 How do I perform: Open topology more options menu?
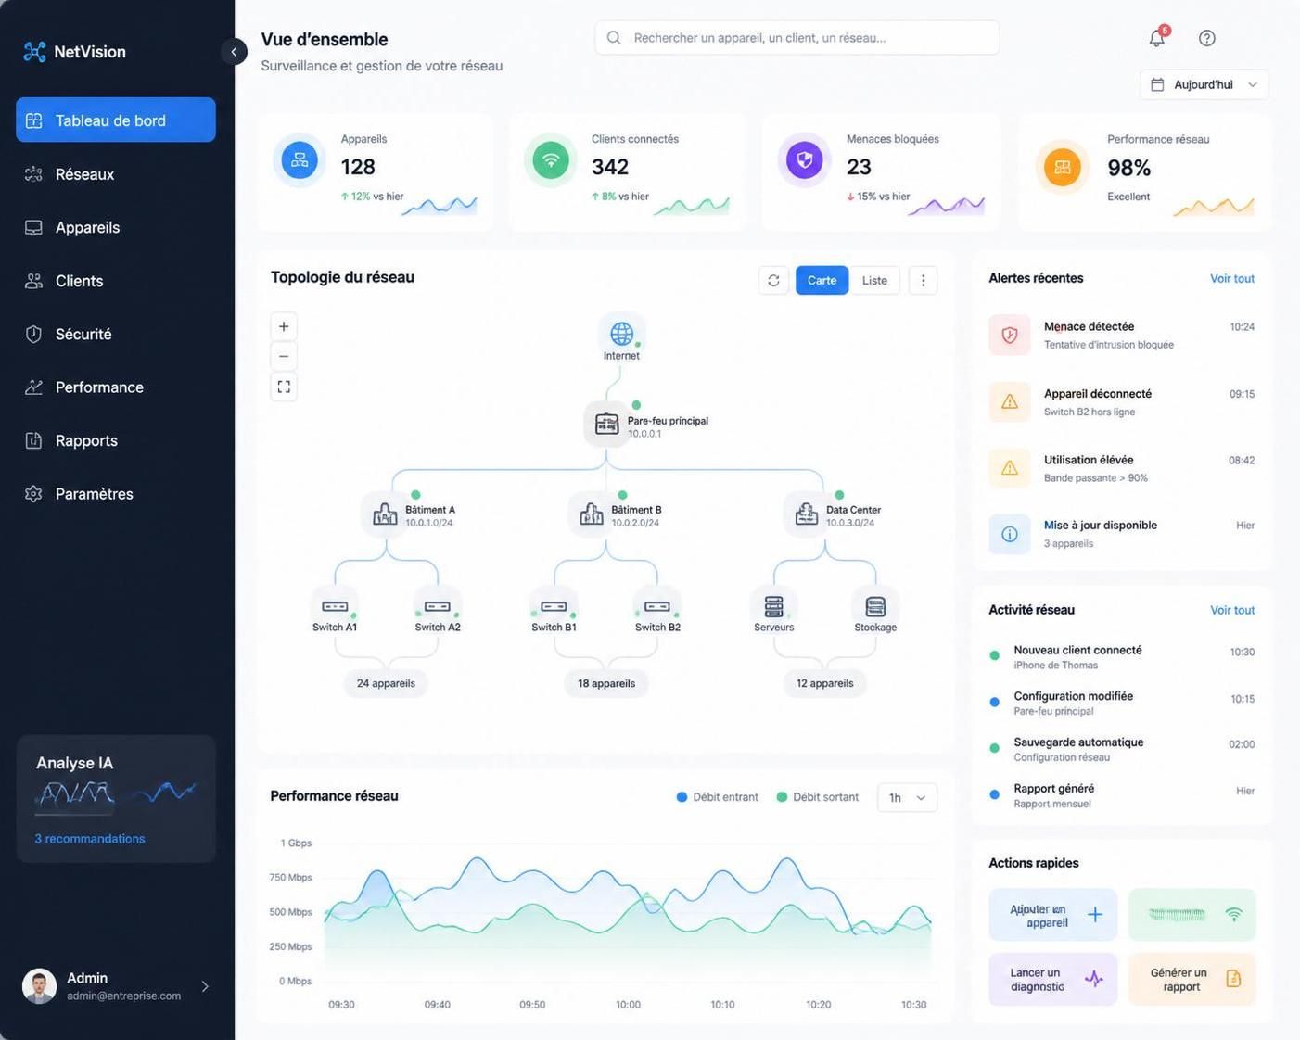coord(923,280)
